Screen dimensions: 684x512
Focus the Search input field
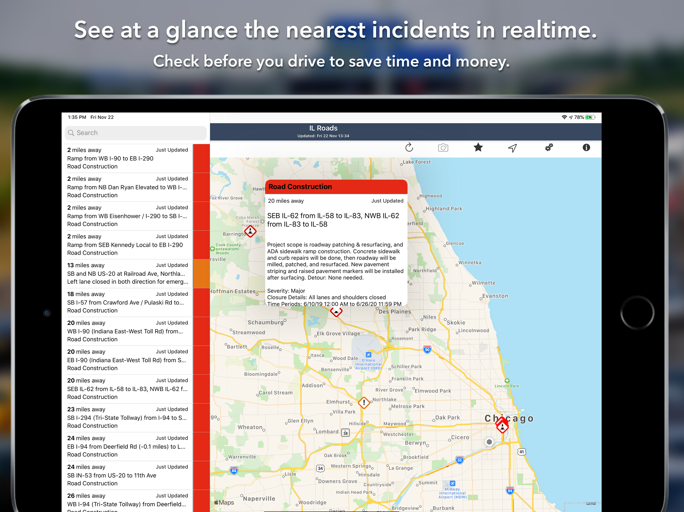coord(136,133)
